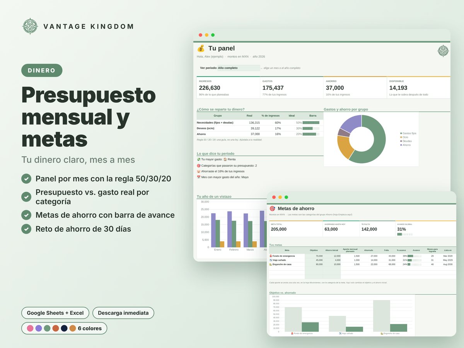Click the Necesidades row progress bar
This screenshot has width=464, height=348.
pyautogui.click(x=311, y=123)
